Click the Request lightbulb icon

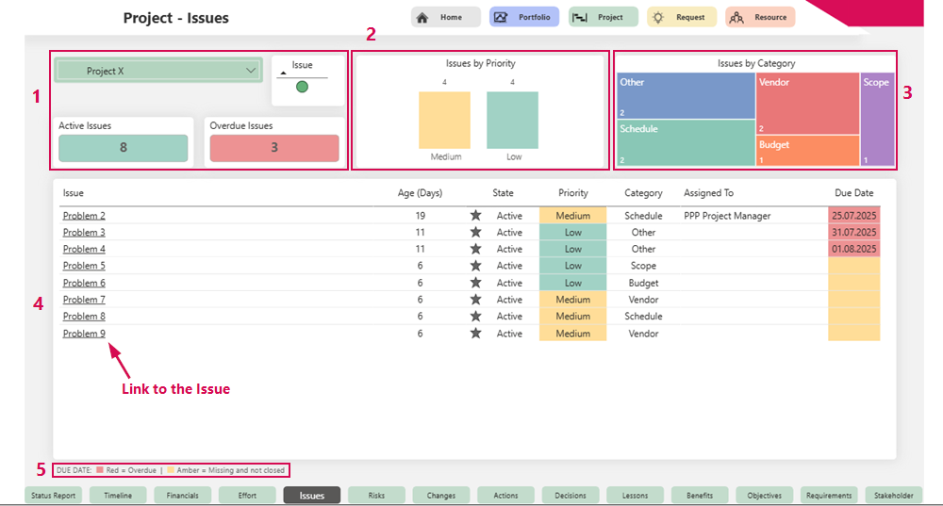pyautogui.click(x=658, y=17)
